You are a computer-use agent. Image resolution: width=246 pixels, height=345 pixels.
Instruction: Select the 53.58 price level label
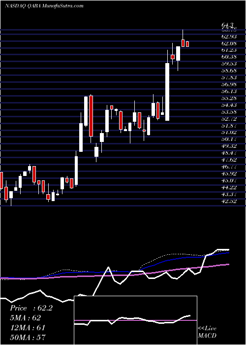click(x=229, y=112)
